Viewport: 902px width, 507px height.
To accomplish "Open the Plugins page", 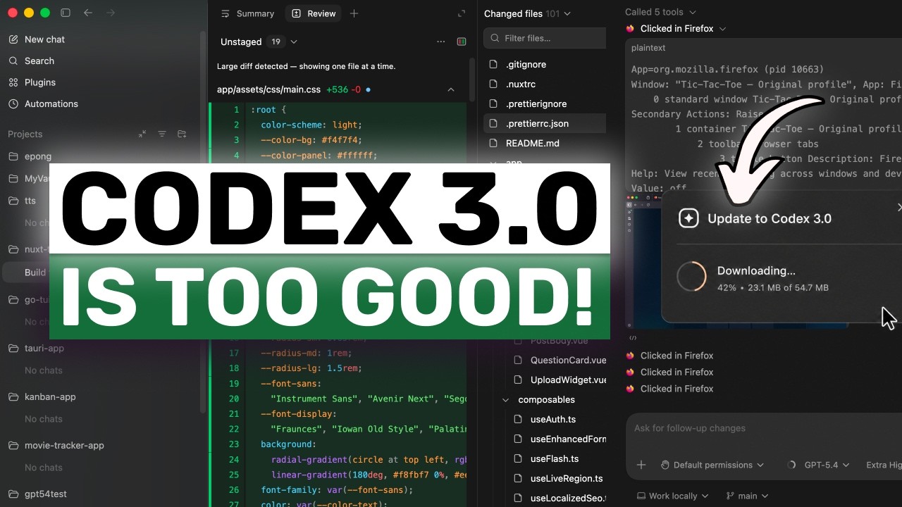I will click(x=40, y=82).
